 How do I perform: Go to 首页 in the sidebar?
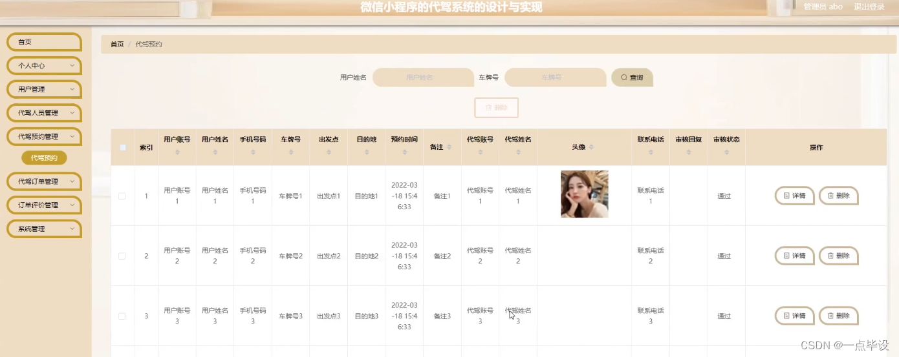(45, 42)
